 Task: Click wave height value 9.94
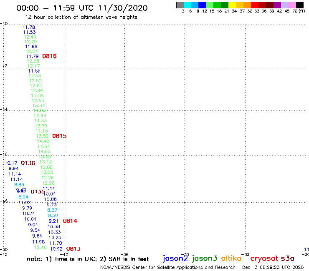pos(14,169)
